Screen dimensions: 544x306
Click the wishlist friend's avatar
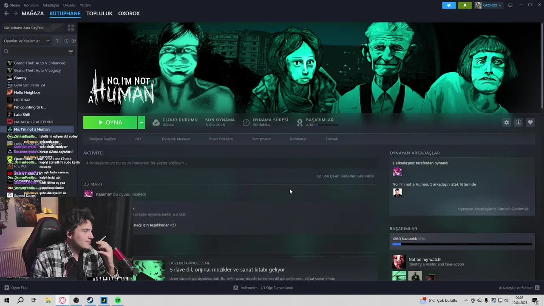pyautogui.click(x=397, y=193)
